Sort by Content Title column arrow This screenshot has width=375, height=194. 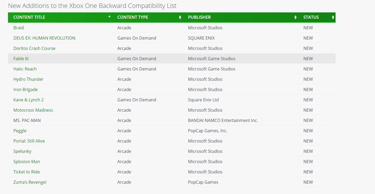(x=110, y=16)
